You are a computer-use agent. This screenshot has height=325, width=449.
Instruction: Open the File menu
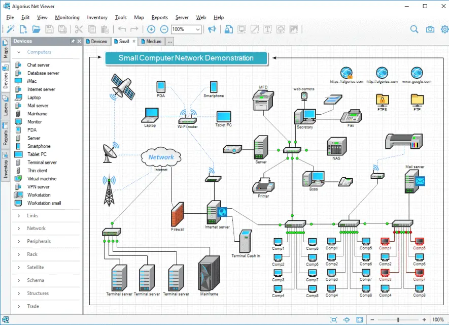pos(10,17)
